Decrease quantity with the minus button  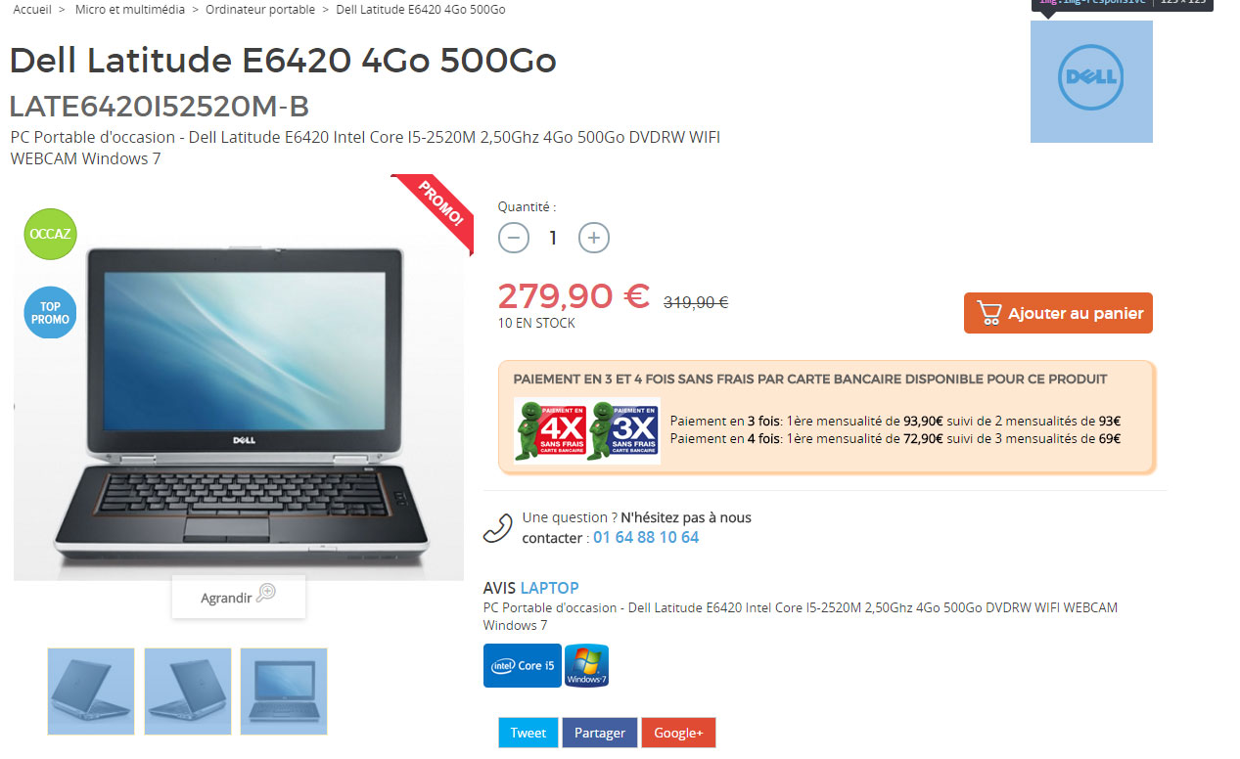[x=514, y=238]
